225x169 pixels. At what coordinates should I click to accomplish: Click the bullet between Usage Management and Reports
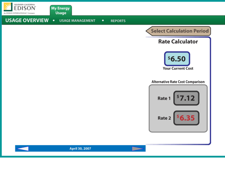click(103, 20)
